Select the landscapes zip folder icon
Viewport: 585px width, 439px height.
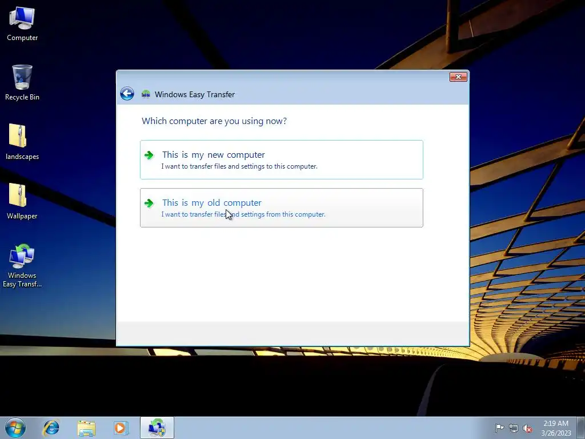pos(22,142)
